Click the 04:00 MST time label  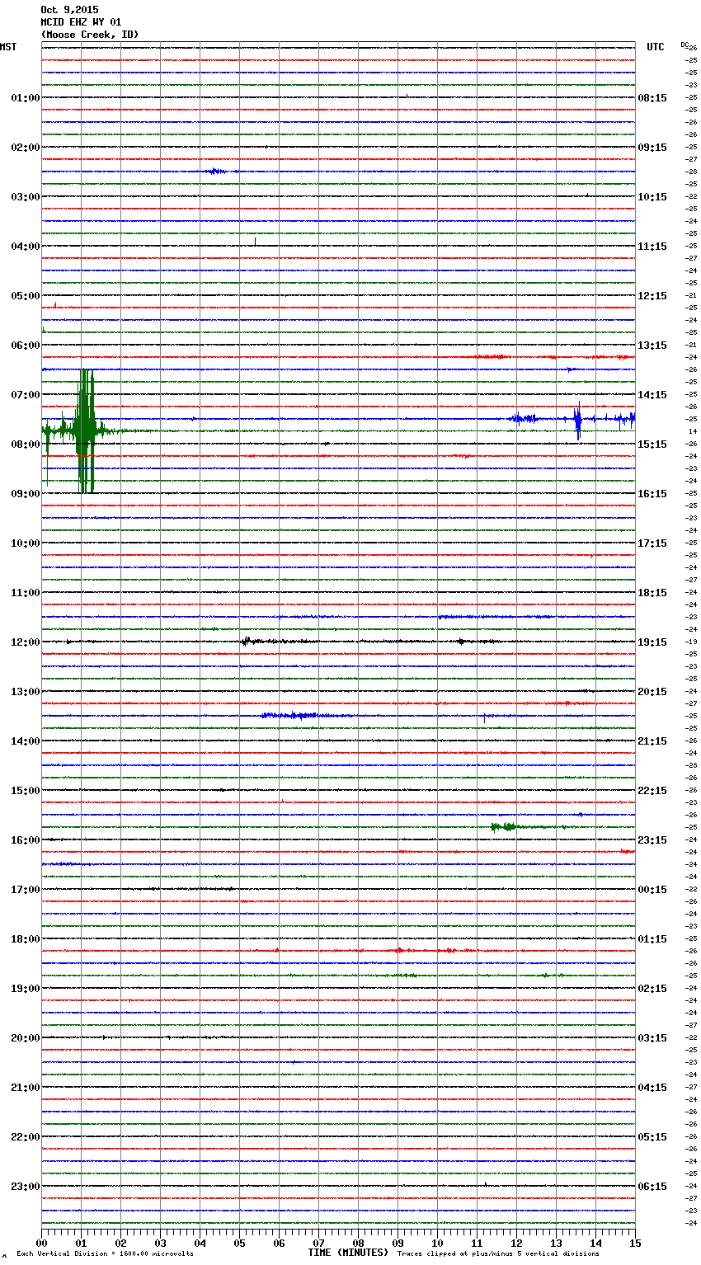26,247
